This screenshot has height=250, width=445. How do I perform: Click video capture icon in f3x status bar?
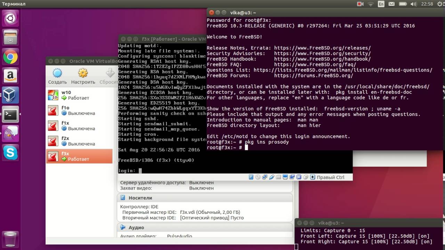(x=292, y=177)
